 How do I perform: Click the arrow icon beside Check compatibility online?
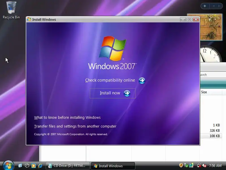(142, 80)
